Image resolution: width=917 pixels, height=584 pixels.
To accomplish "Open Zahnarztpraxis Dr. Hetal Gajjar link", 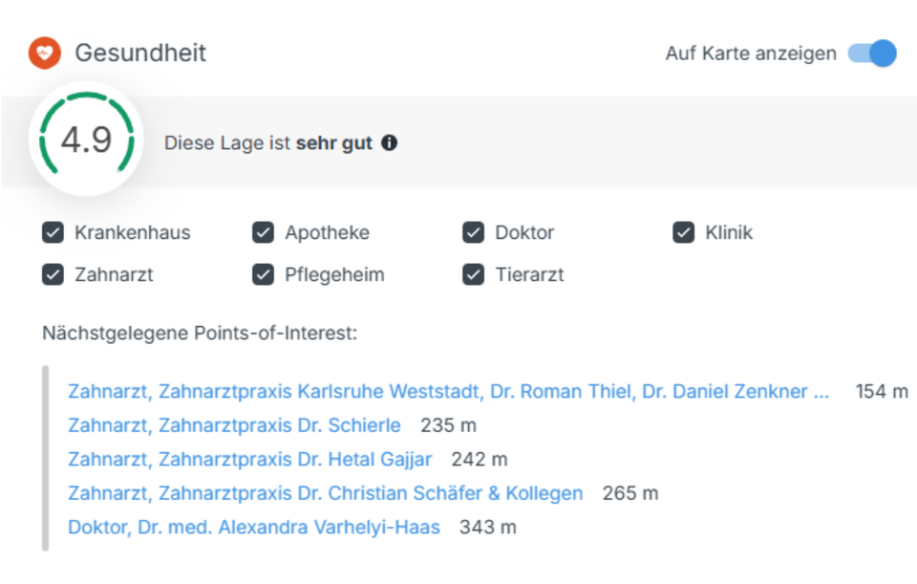I will (x=249, y=460).
